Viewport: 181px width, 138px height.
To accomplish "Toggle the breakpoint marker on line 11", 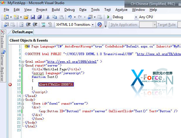I will [x=10, y=85].
